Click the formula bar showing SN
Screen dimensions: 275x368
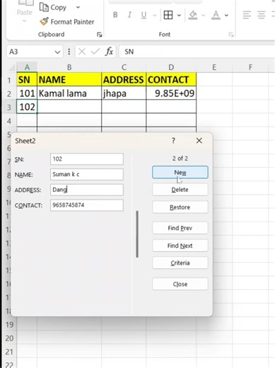click(197, 52)
